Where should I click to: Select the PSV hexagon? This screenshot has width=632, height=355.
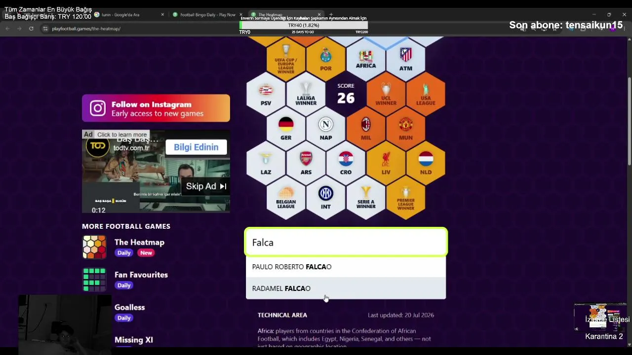pos(266,94)
